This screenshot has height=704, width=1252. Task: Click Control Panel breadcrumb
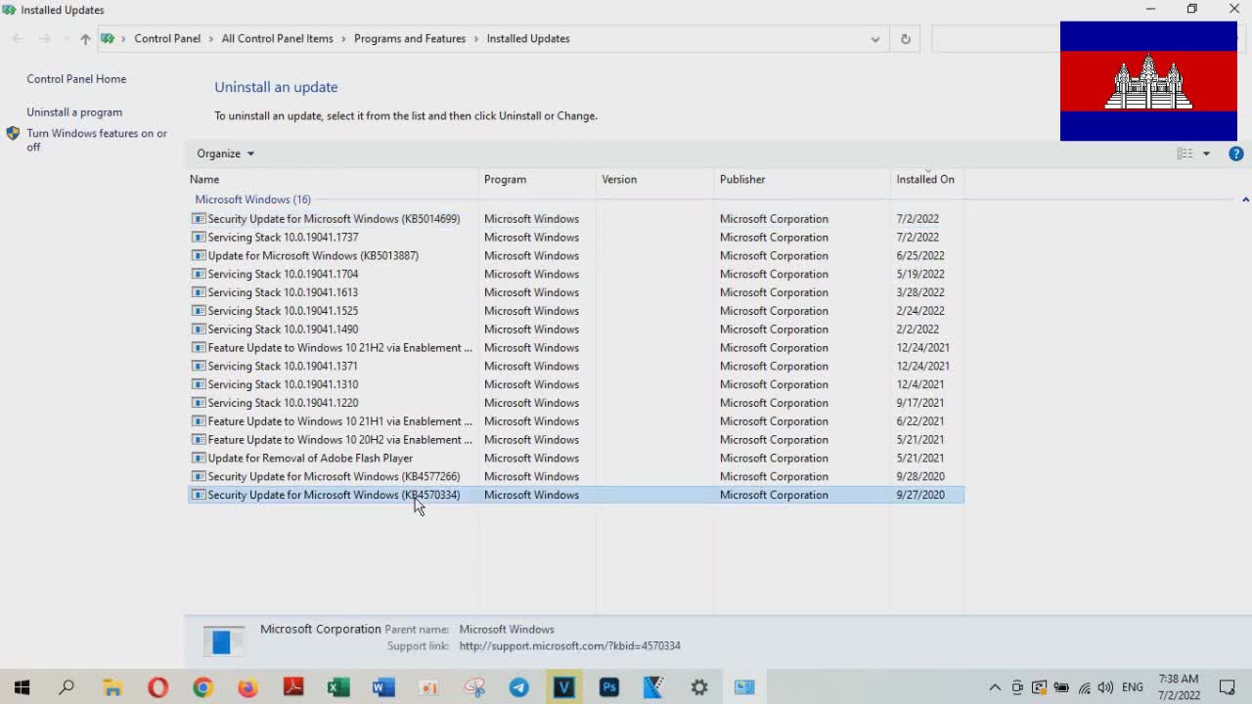(167, 39)
